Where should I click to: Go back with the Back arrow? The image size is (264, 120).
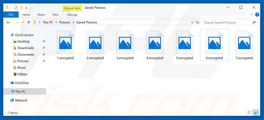point(8,22)
